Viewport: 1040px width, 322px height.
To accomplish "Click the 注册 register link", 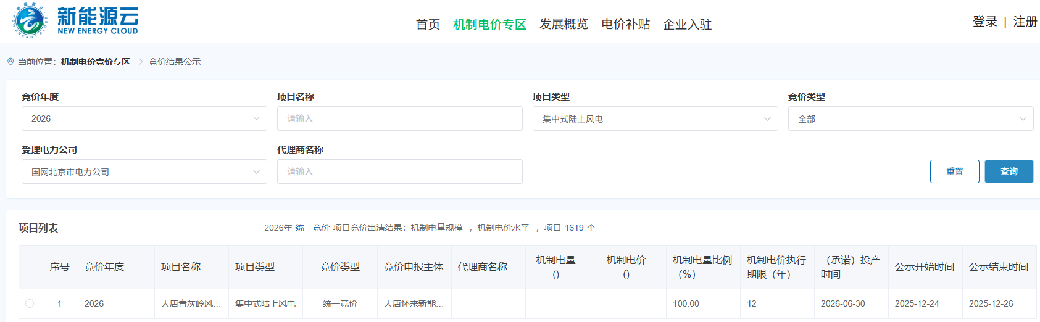I will tap(1025, 22).
